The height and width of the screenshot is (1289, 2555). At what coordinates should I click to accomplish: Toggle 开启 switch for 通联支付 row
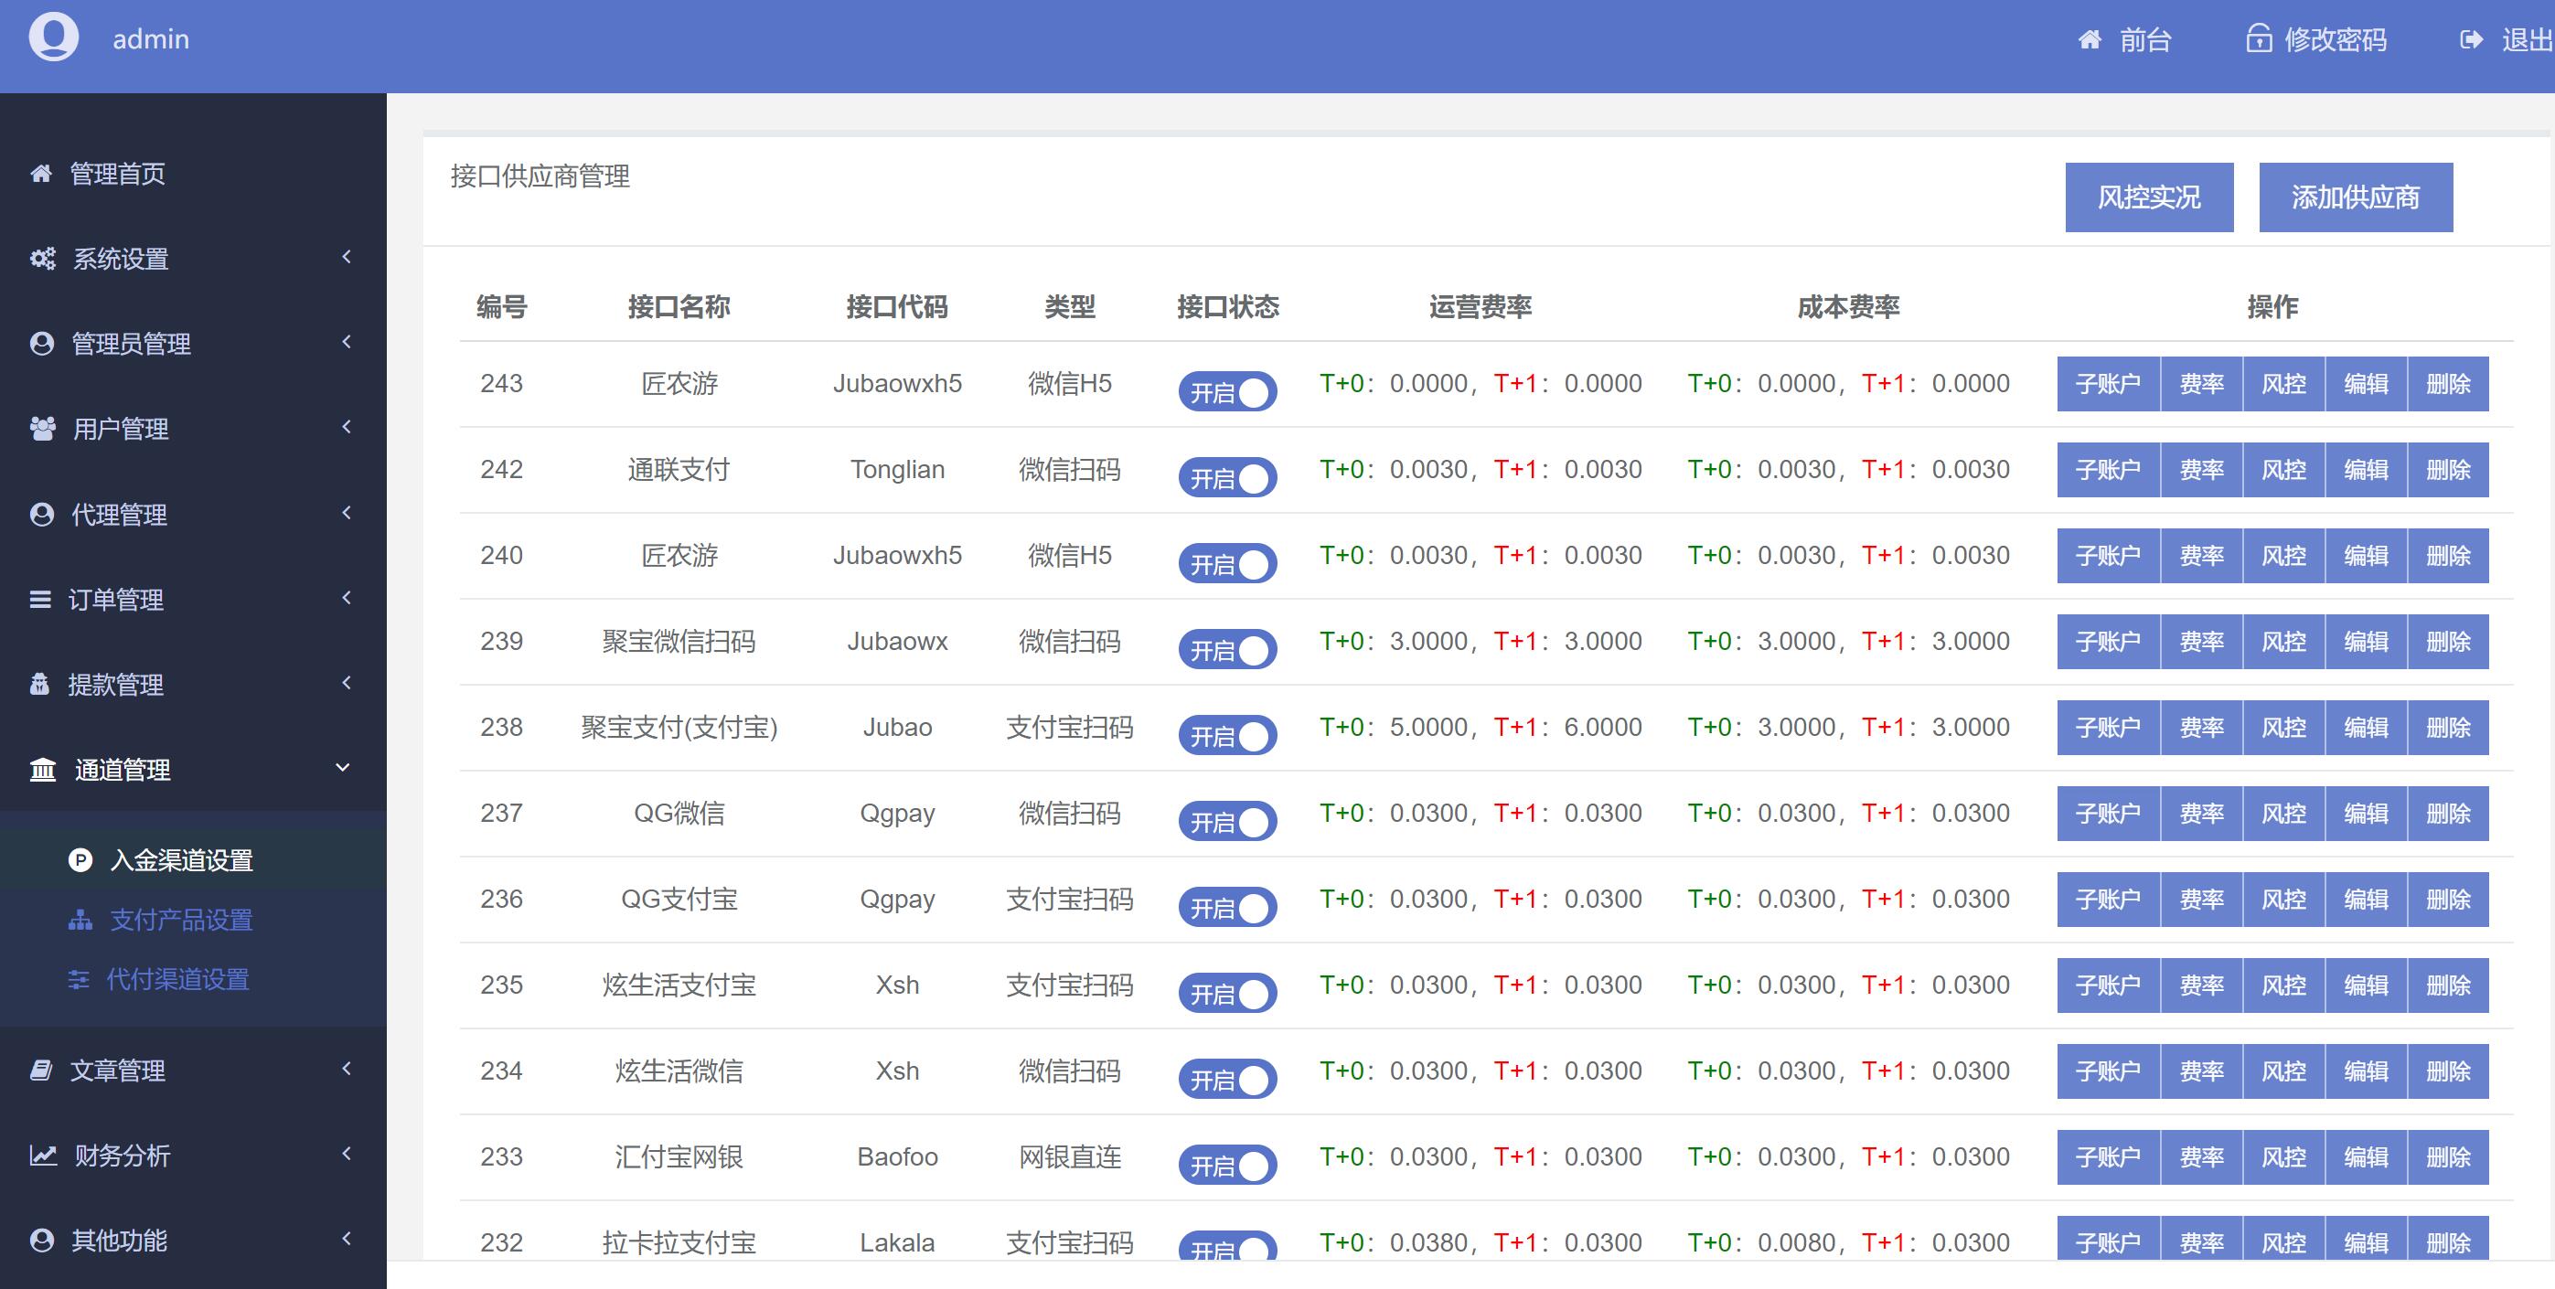(1227, 478)
